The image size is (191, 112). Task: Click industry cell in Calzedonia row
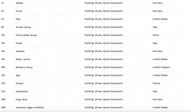click(x=104, y=91)
